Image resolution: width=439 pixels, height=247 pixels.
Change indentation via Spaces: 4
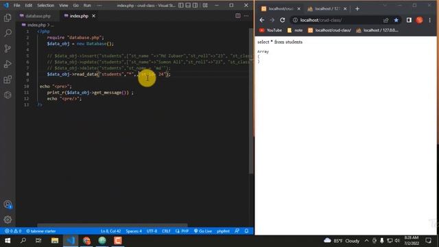pos(134,231)
